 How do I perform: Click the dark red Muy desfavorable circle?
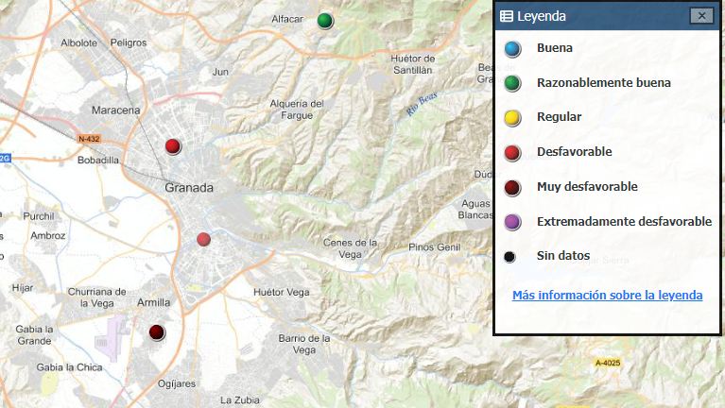[x=511, y=188]
